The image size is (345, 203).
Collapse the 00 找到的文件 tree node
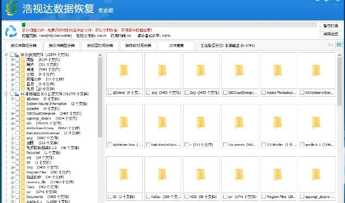[x=7, y=54]
